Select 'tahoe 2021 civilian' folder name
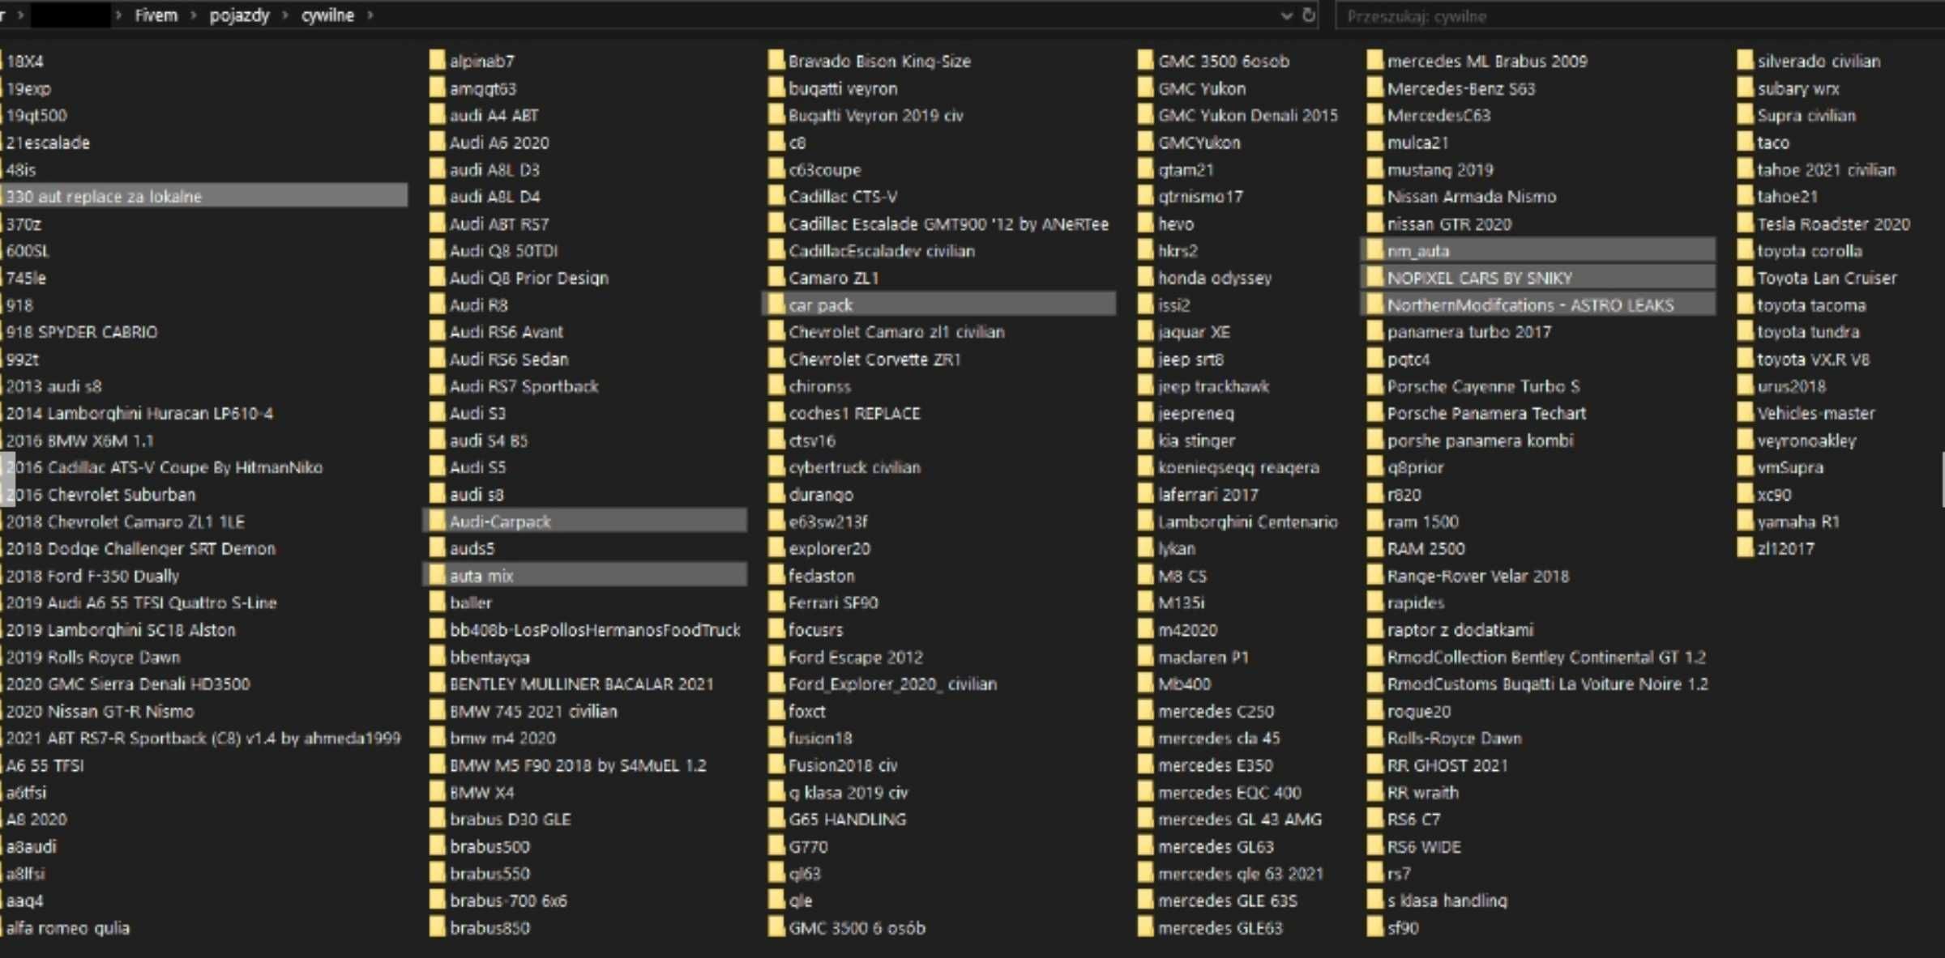The image size is (1945, 958). click(1826, 169)
